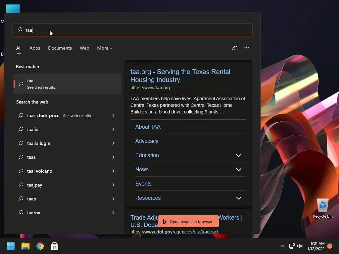Open the Resources link
339x254 pixels.
148,198
